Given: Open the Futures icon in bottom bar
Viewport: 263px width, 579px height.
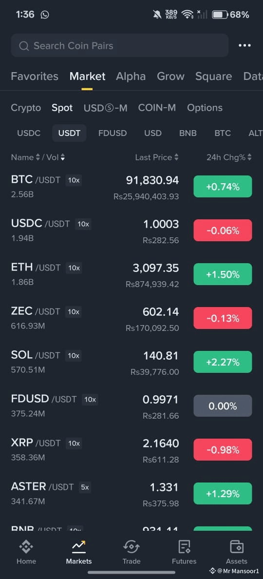Looking at the screenshot, I should 184,546.
